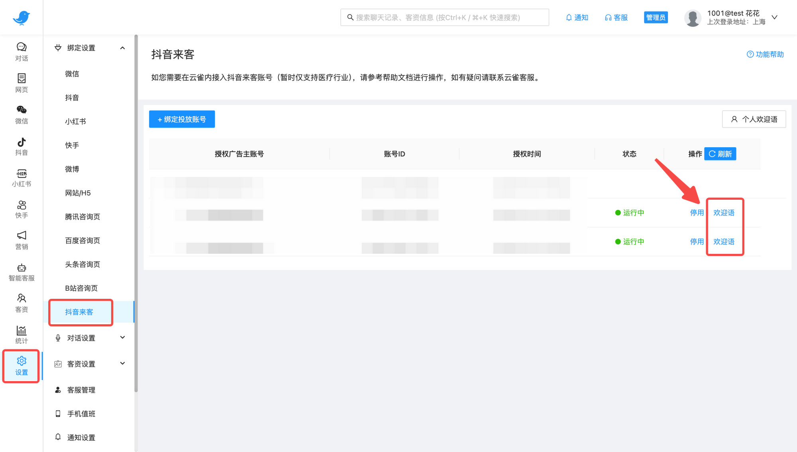Select 微博 in settings menu

click(72, 169)
